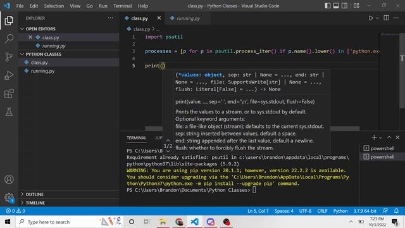Image resolution: width=405 pixels, height=228 pixels.
Task: Change language mode via Python status item
Action: point(340,211)
